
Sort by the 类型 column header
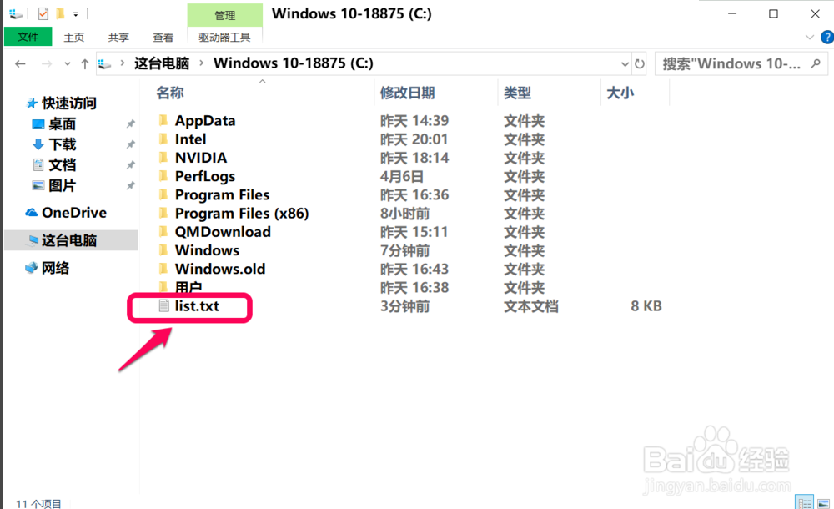(x=517, y=93)
